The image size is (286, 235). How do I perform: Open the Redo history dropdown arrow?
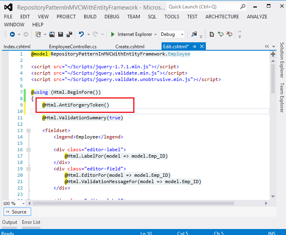pyautogui.click(x=103, y=34)
